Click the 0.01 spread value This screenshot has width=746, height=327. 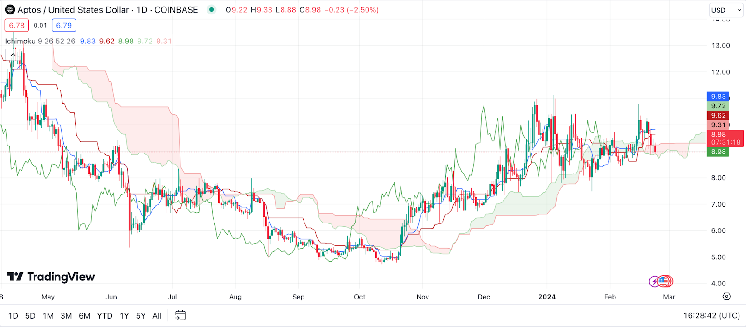[x=40, y=25]
